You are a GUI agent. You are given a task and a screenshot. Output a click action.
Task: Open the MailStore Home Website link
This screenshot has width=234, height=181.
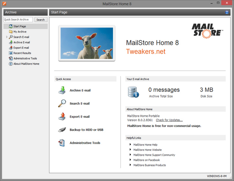point(148,150)
